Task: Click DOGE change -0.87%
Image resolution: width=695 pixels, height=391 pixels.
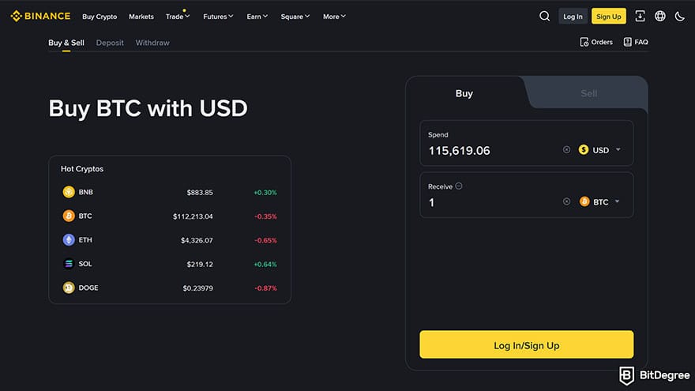Action: (x=265, y=288)
